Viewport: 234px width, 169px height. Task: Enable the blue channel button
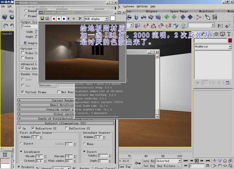pos(64,19)
